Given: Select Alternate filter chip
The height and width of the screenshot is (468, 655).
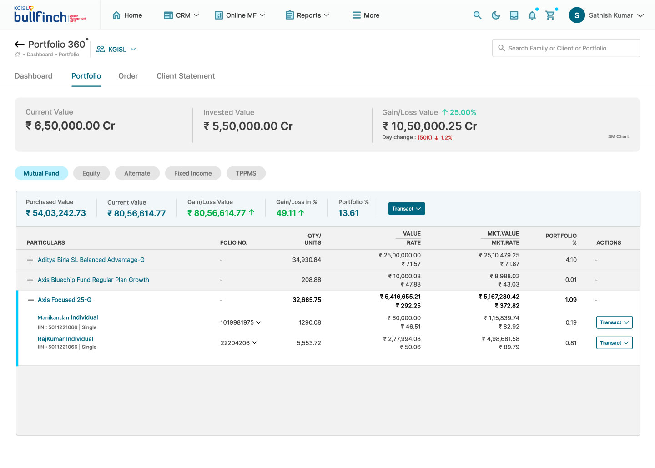Looking at the screenshot, I should (137, 173).
